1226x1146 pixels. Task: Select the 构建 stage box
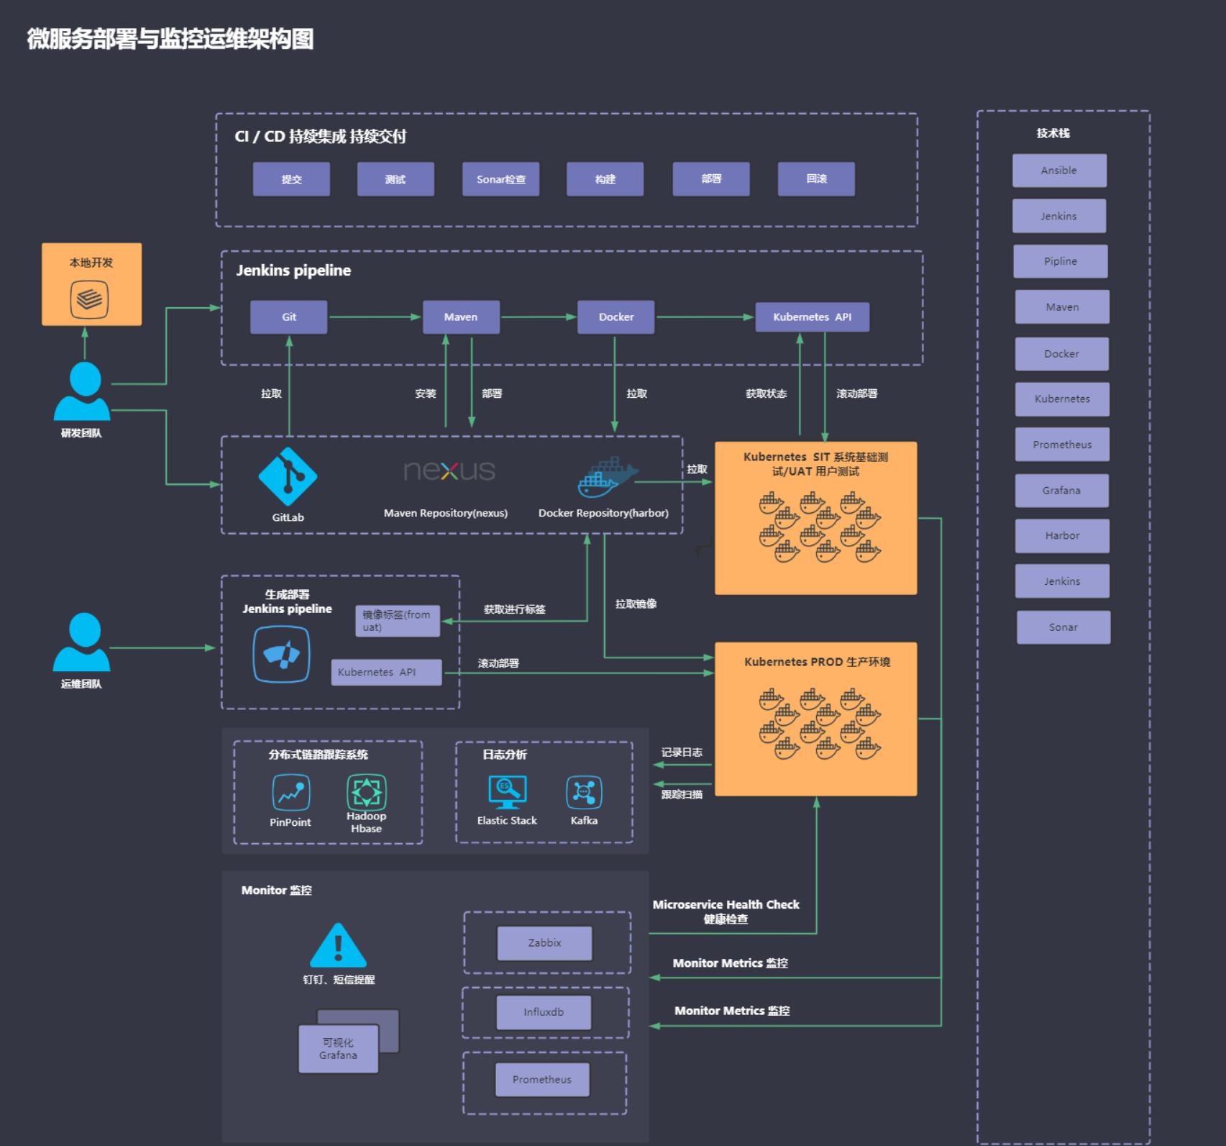(605, 179)
